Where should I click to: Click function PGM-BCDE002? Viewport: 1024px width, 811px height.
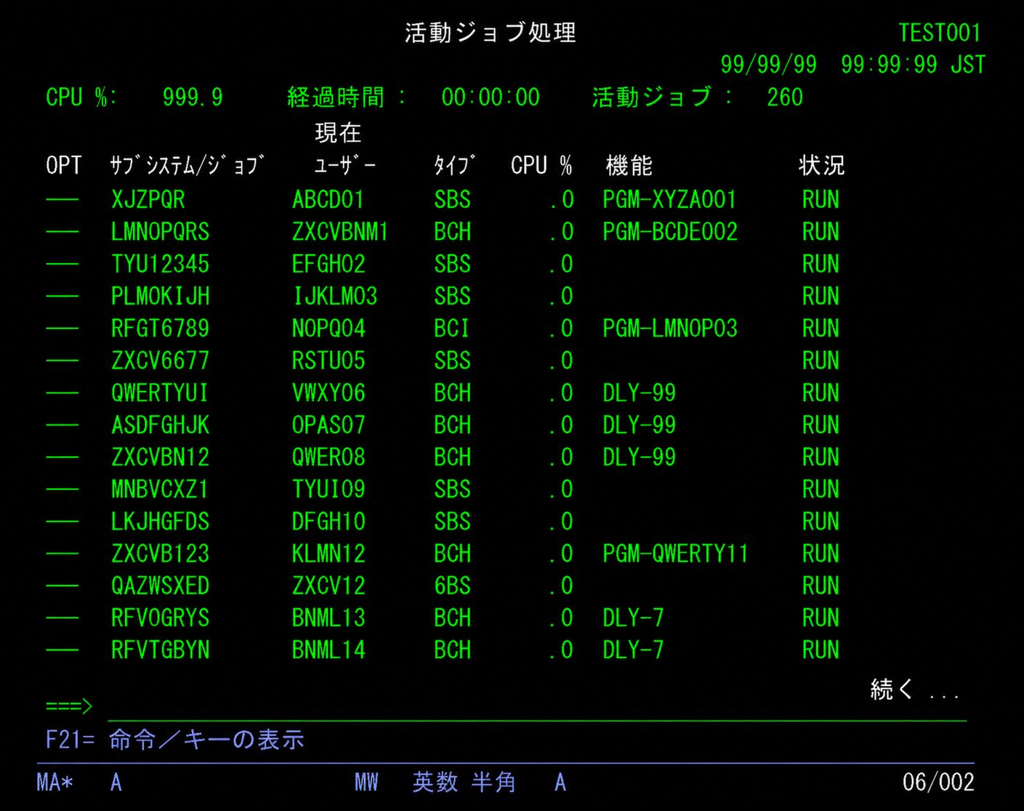[x=670, y=232]
